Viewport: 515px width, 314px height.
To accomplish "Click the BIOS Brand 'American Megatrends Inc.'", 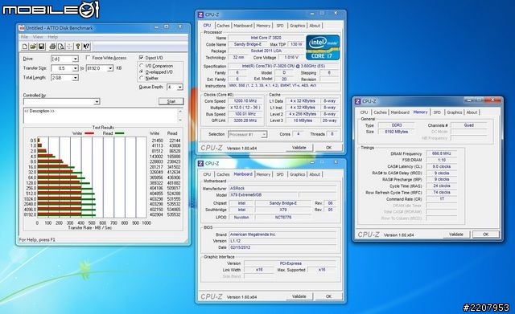I will point(282,234).
